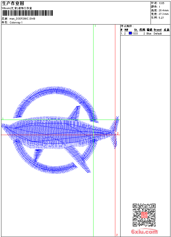Click the Colorway 1 label
This screenshot has width=171, height=237.
tap(16, 23)
